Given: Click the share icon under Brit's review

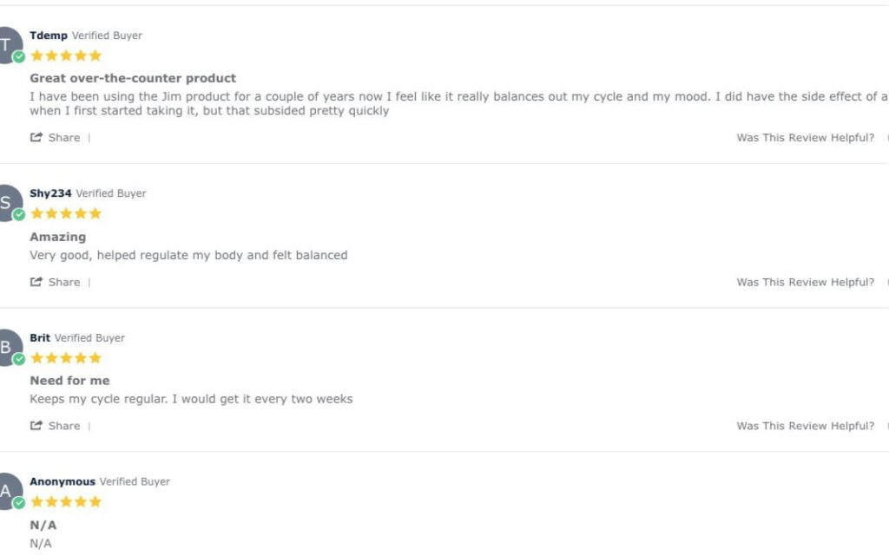Looking at the screenshot, I should pos(36,426).
